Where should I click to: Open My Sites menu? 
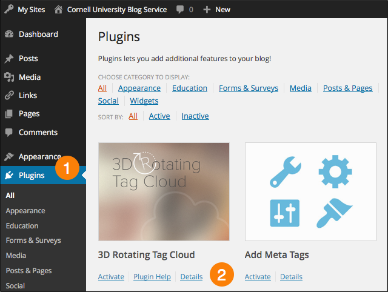coord(32,10)
